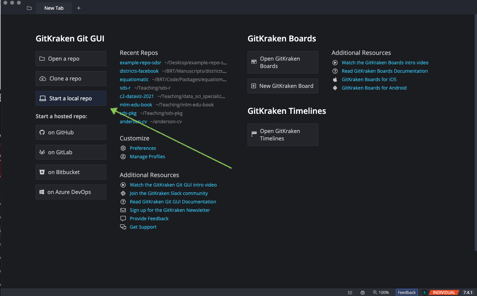Open recent repo mlm-edu-book
The width and height of the screenshot is (477, 296).
point(136,105)
